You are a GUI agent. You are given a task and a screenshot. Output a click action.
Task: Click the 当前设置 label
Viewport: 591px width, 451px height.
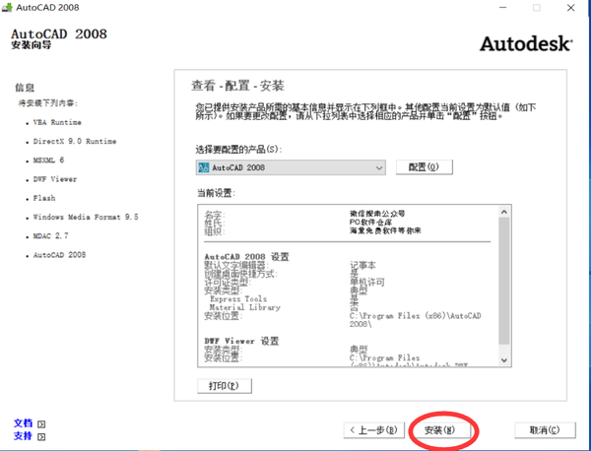[x=217, y=193]
